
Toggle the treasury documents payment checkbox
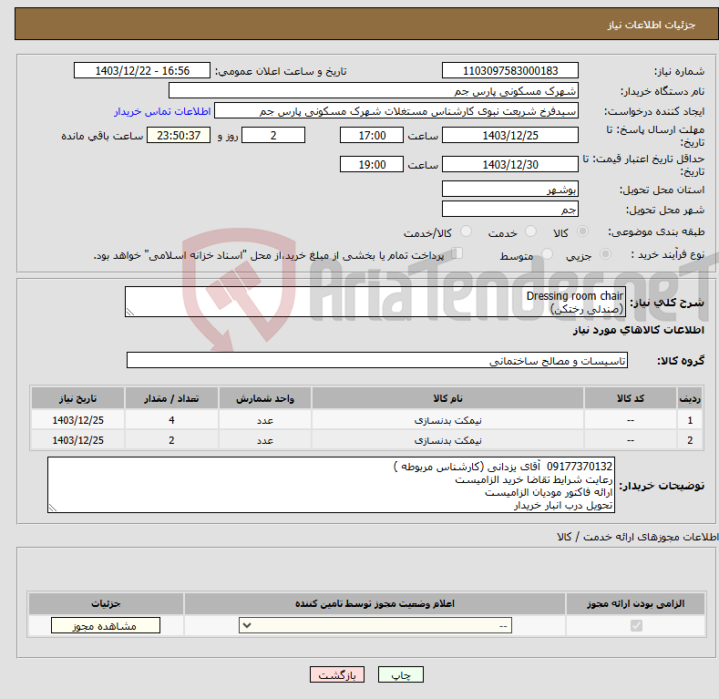pyautogui.click(x=457, y=253)
